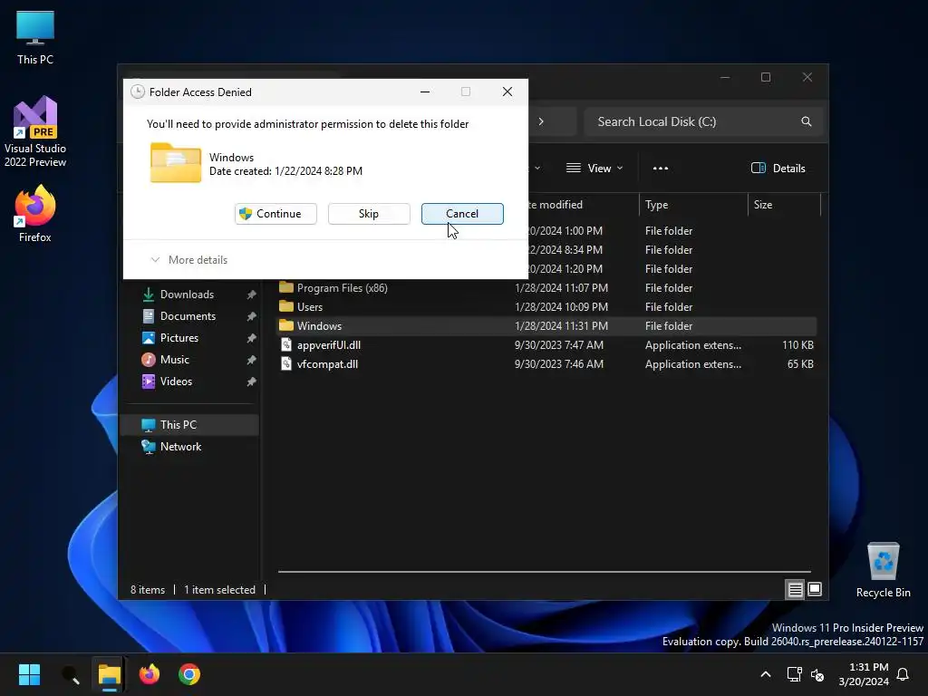Click the vfcompat.dll file icon
The image size is (928, 696).
click(x=286, y=364)
